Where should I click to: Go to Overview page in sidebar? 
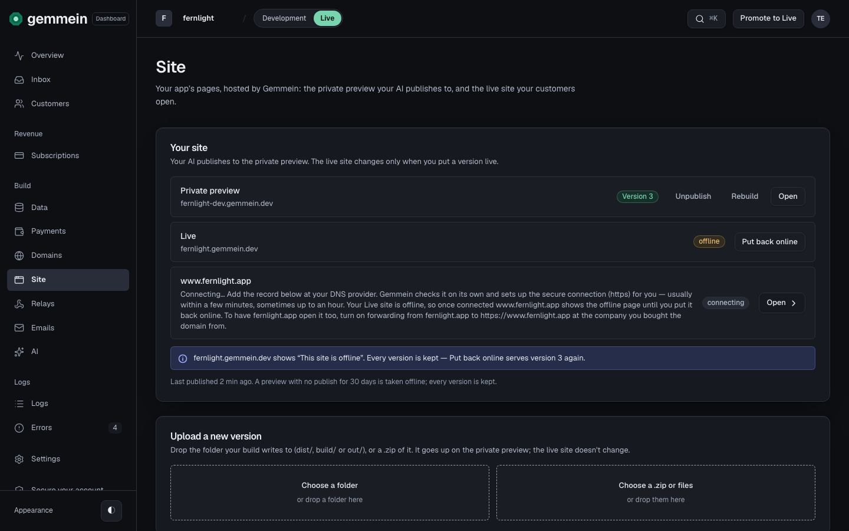pos(68,55)
